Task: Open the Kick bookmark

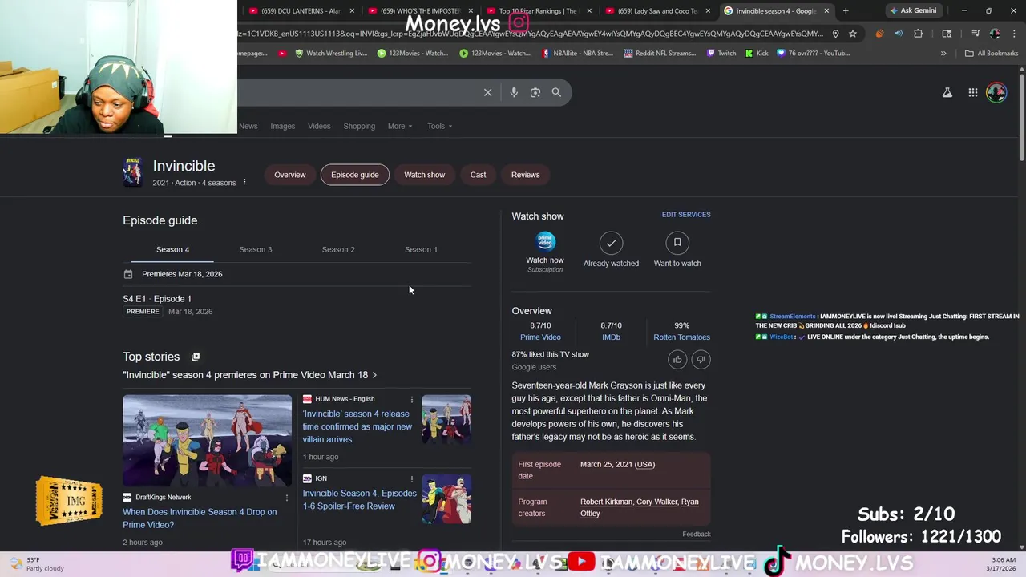Action: click(757, 53)
